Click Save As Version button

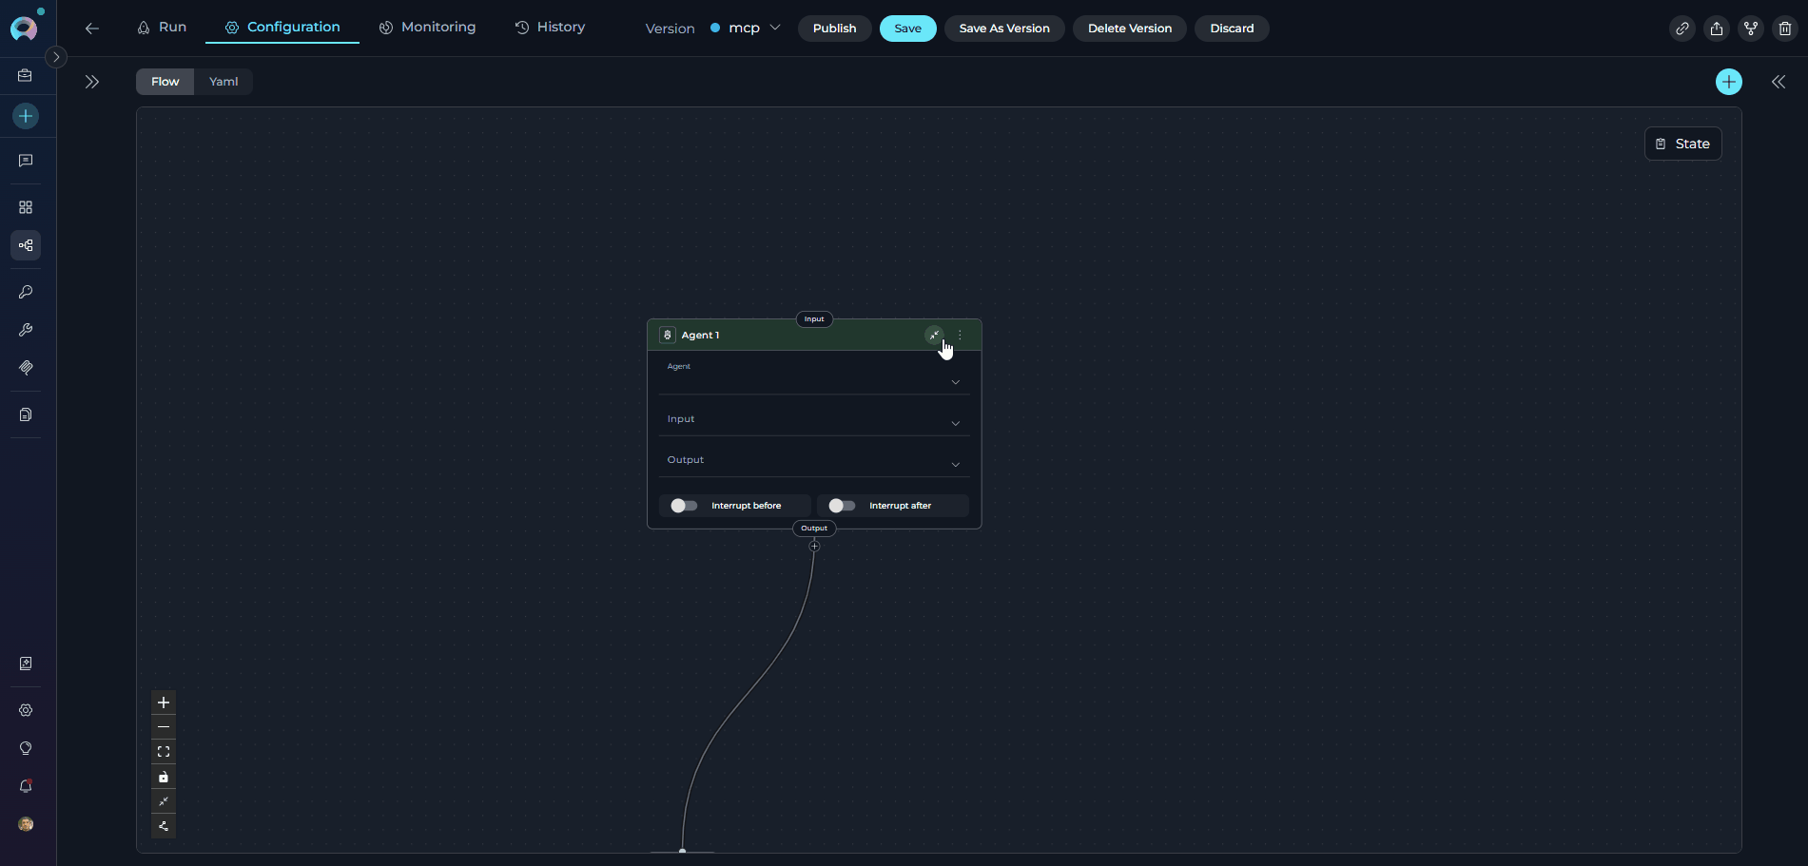click(x=1004, y=29)
